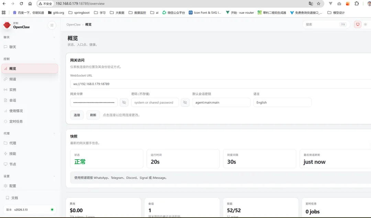Open the 使用情况 usage page
The height and width of the screenshot is (218, 371).
pyautogui.click(x=30, y=111)
